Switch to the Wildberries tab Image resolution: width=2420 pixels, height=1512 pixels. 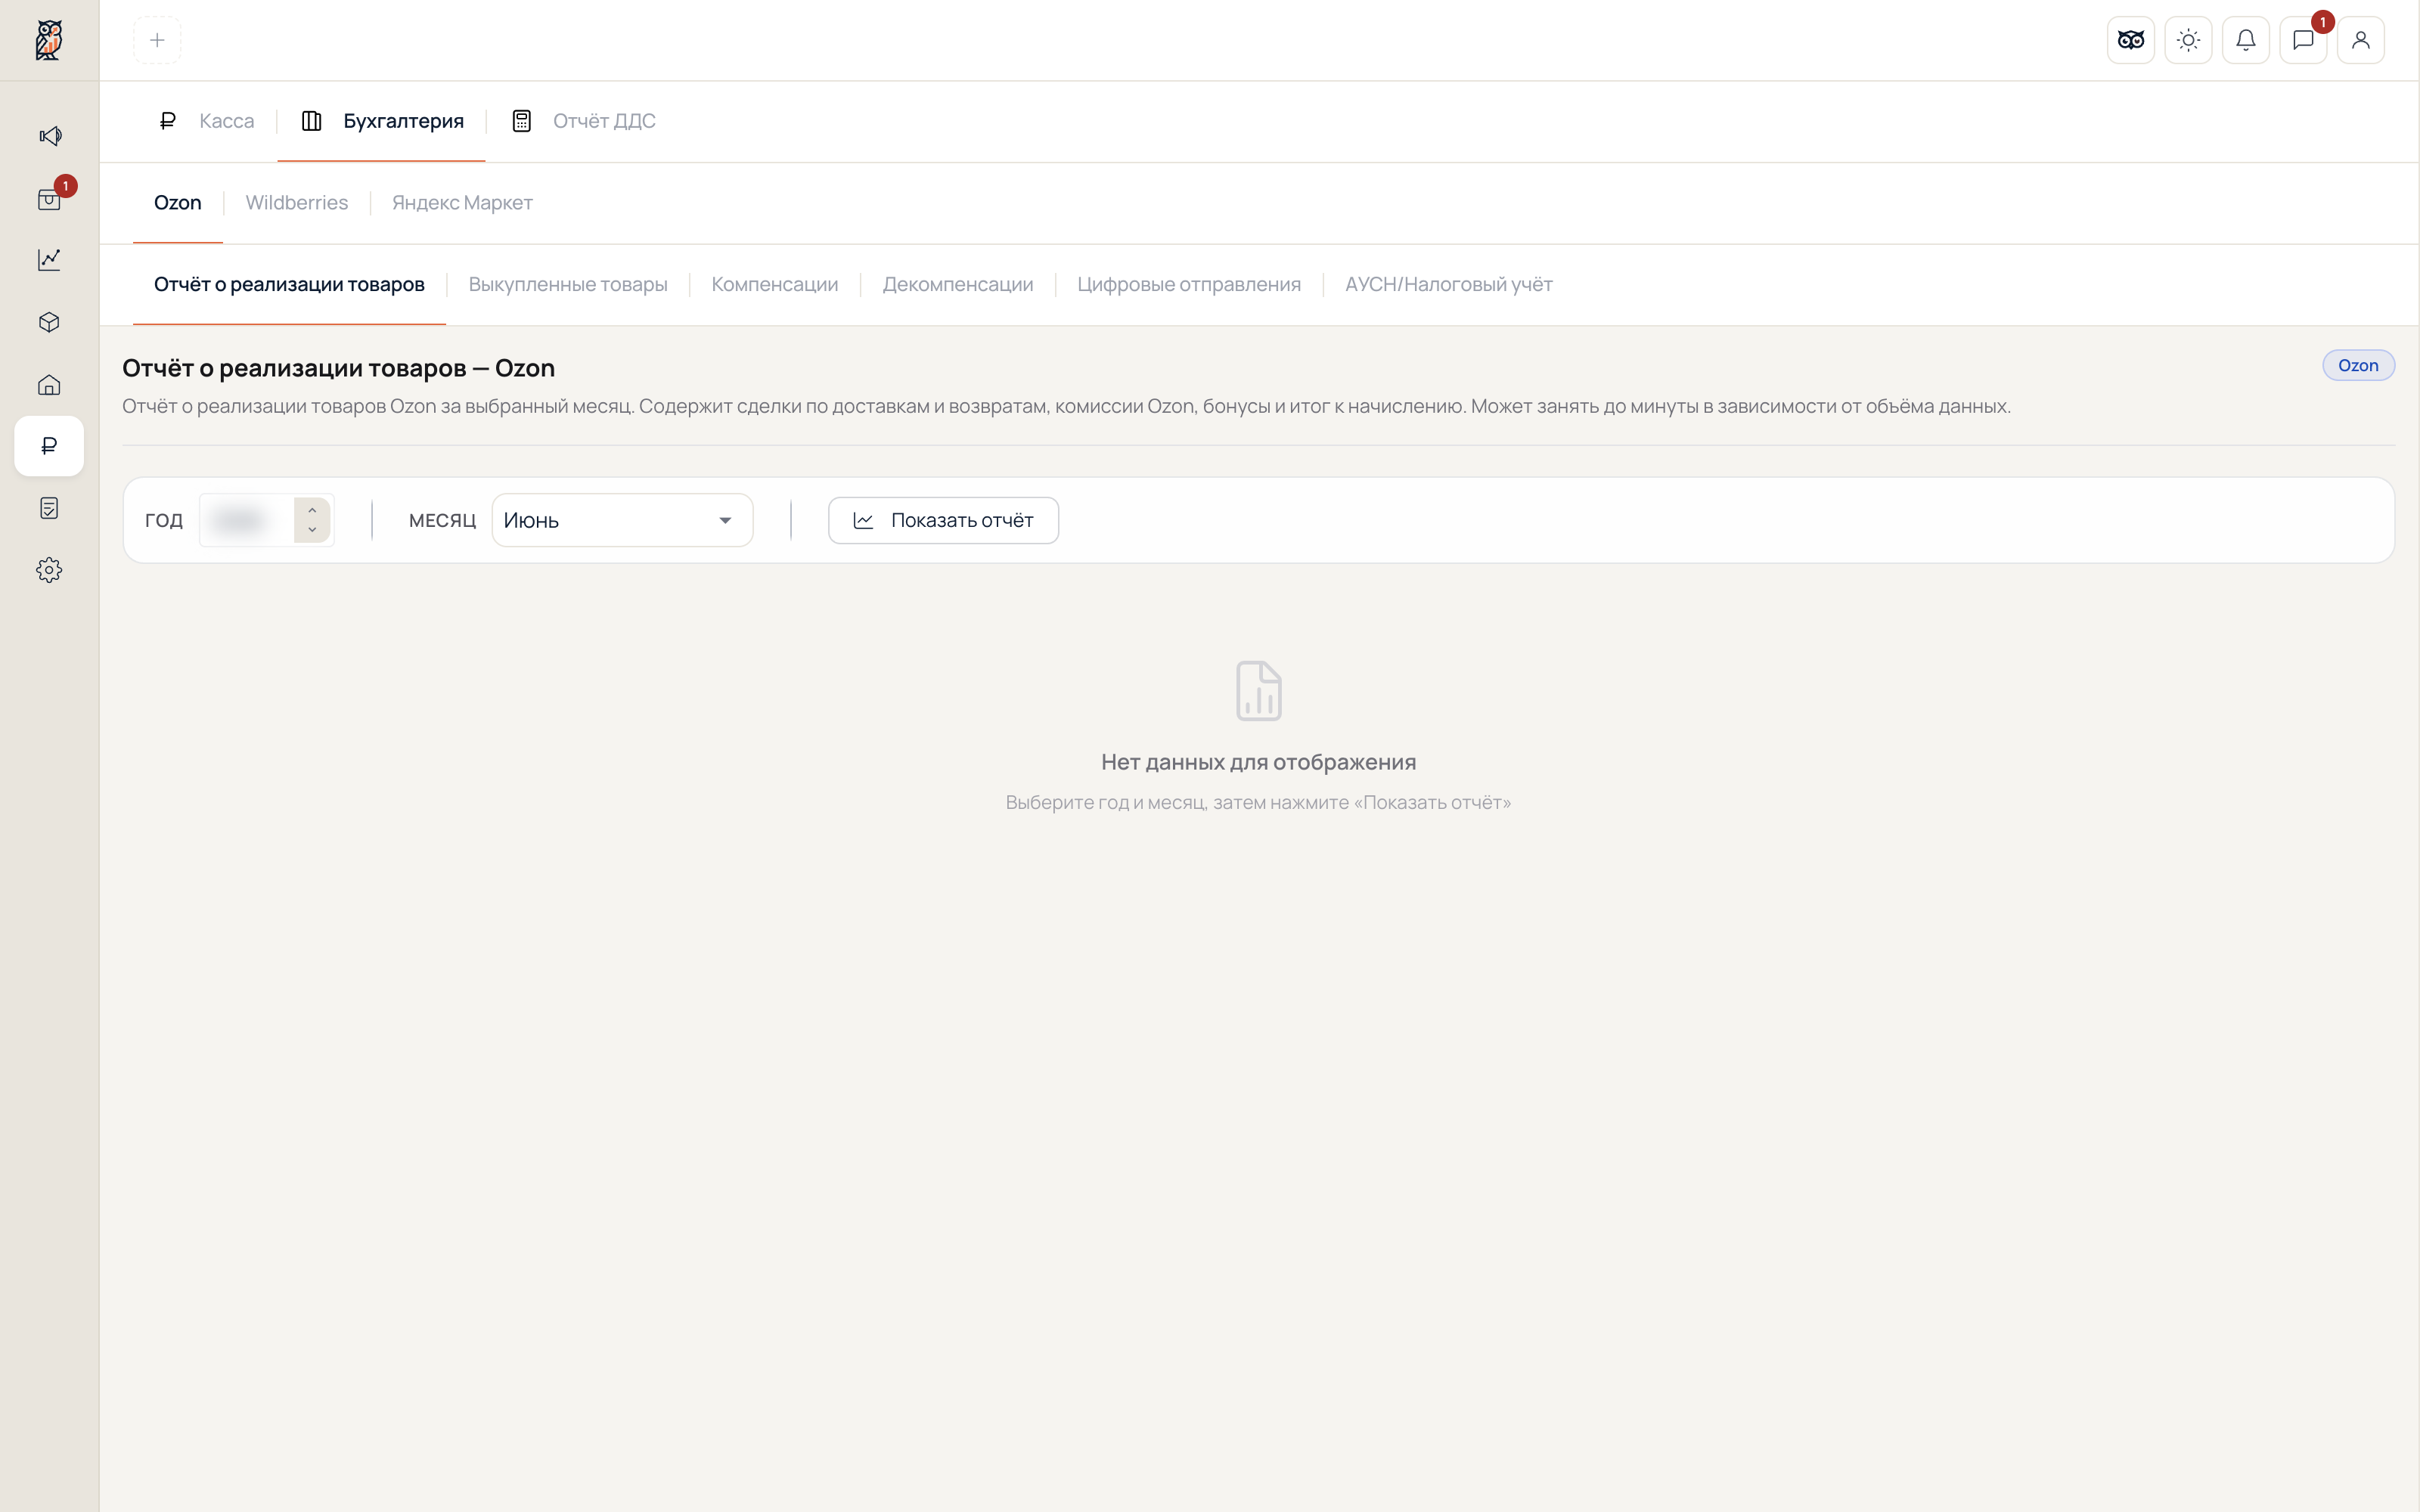click(x=296, y=203)
